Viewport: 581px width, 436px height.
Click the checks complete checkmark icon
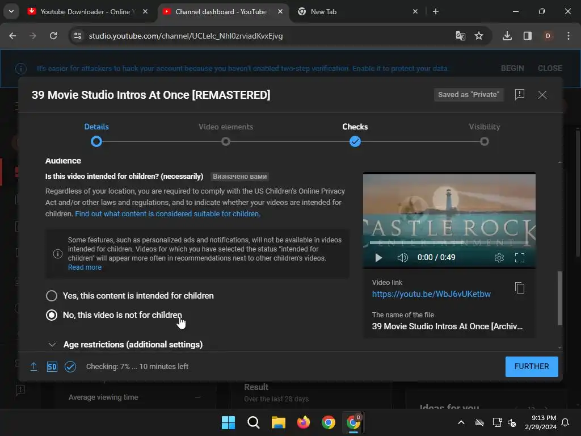(x=70, y=367)
